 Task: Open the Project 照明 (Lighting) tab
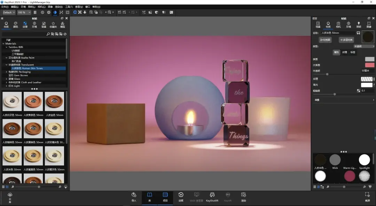[x=359, y=24]
